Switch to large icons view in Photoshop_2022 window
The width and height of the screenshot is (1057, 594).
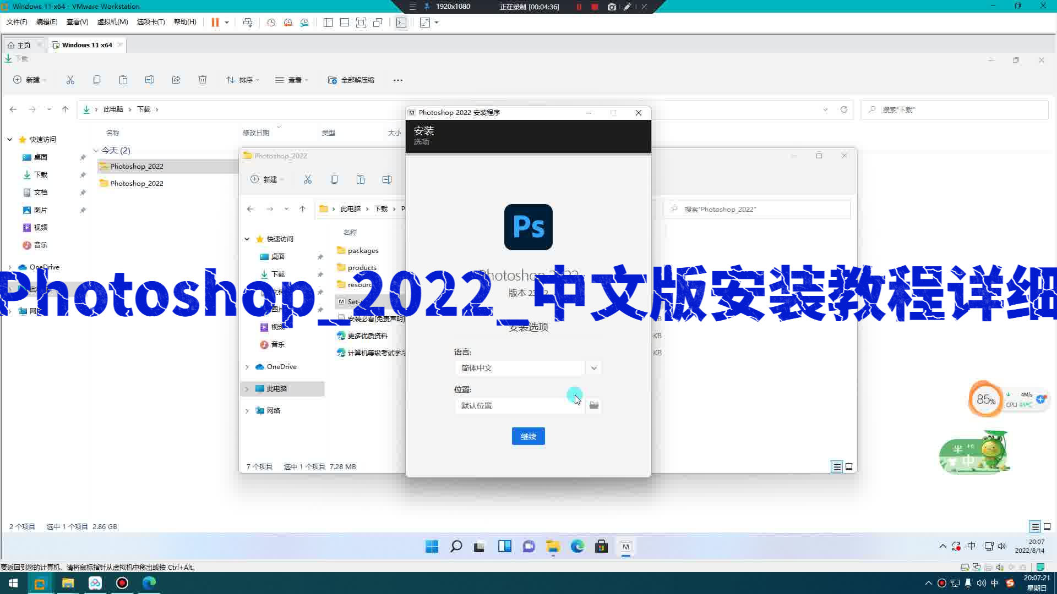[849, 466]
